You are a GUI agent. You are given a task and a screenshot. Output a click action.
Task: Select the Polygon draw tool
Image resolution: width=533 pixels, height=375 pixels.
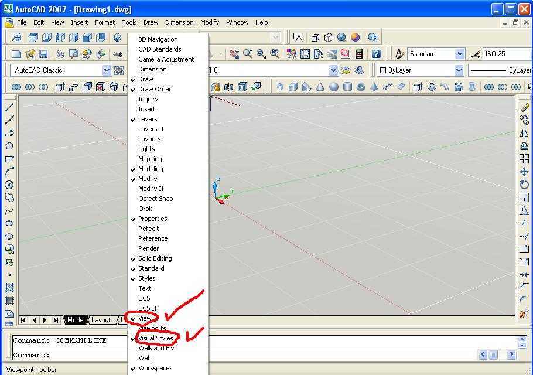pos(9,146)
